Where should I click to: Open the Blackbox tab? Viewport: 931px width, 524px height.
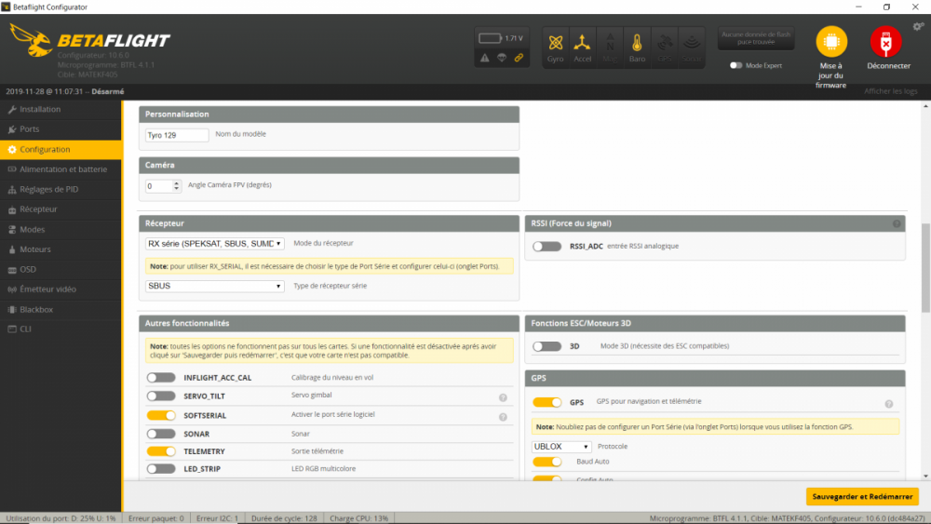click(x=61, y=310)
